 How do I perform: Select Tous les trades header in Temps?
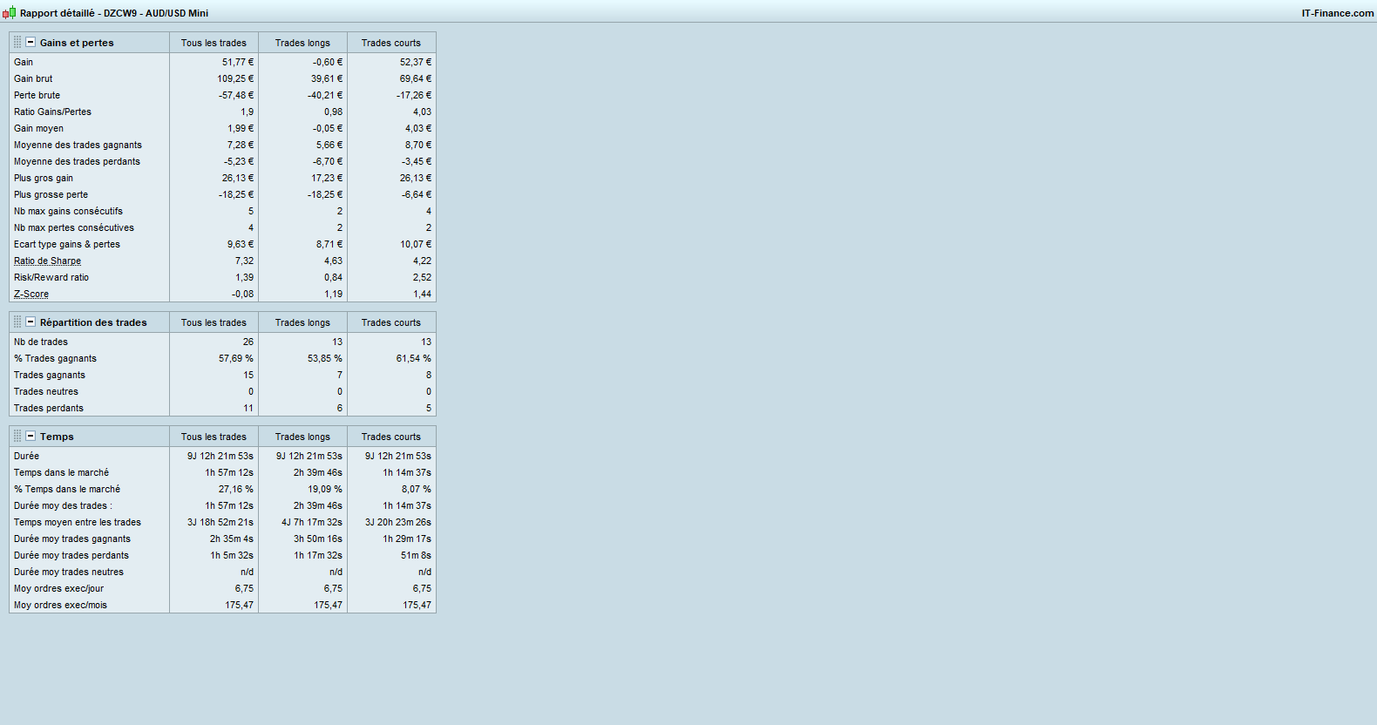[x=214, y=437]
